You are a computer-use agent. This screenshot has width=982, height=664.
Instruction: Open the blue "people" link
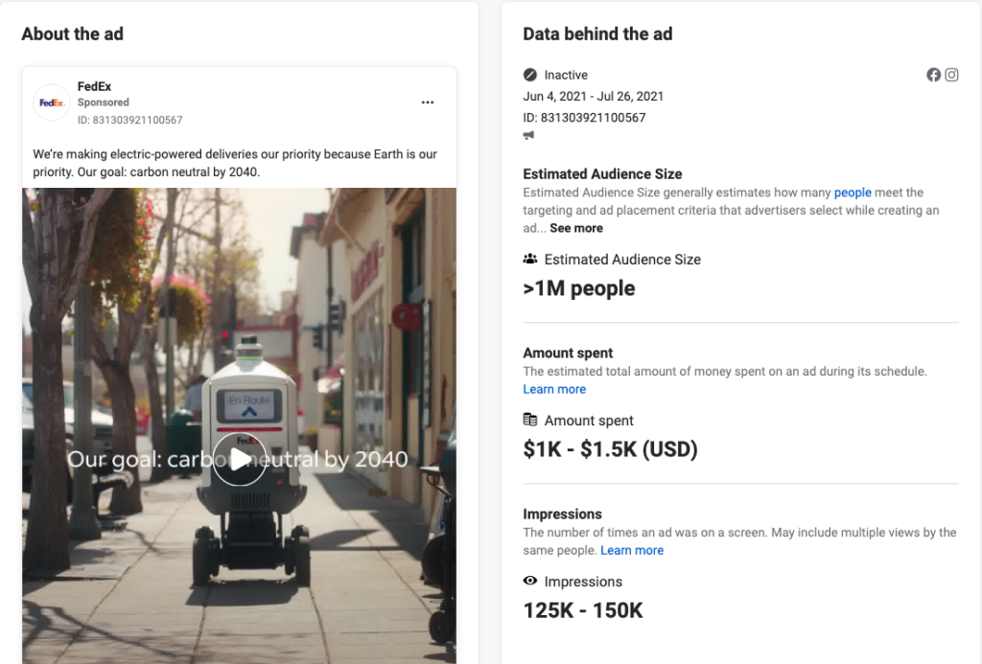click(x=853, y=193)
